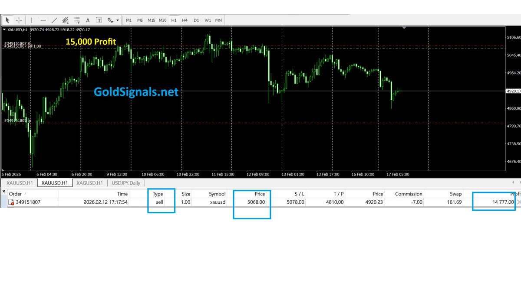Switch chart to M30 timeframe
This screenshot has height=293, width=521.
[162, 20]
